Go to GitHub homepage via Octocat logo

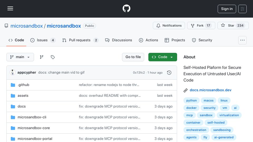coord(126,8)
